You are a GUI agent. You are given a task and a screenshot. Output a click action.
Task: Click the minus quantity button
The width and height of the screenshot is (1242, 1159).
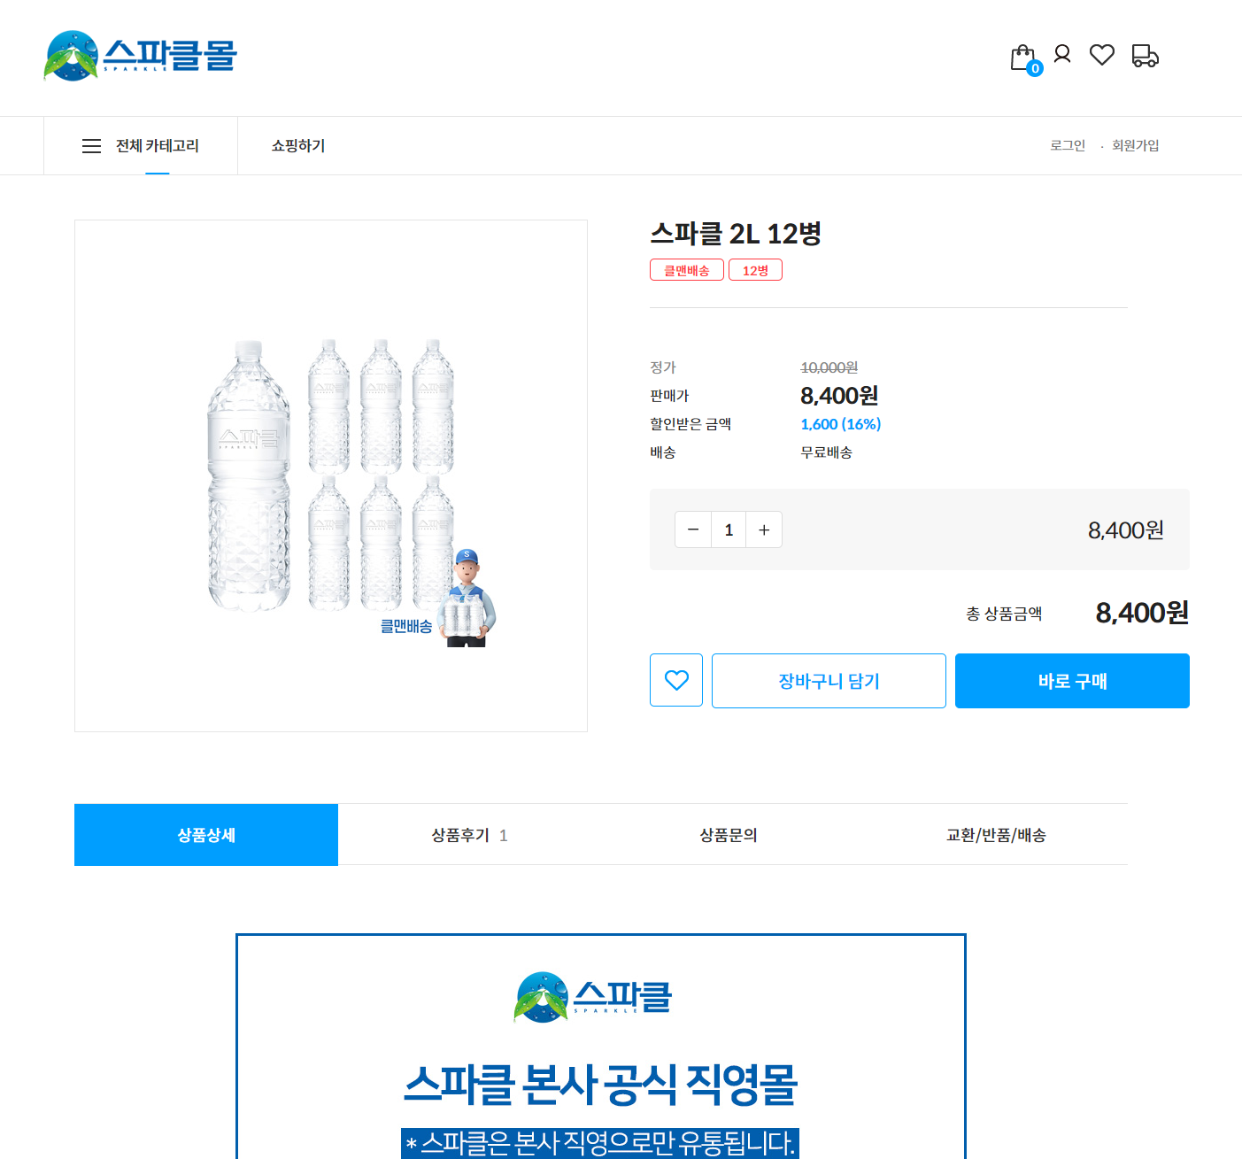coord(693,529)
